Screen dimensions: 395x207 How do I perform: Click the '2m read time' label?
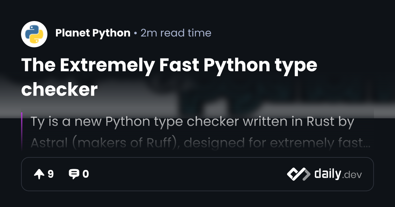[176, 33]
